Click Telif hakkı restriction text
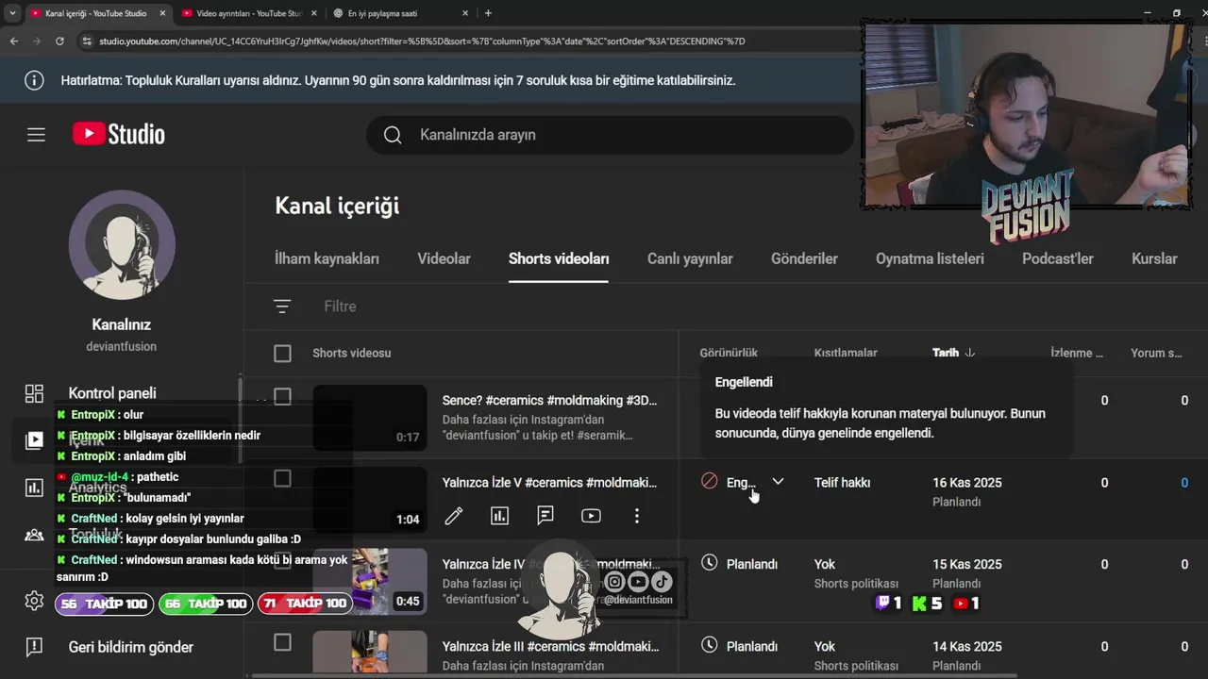 click(x=842, y=482)
